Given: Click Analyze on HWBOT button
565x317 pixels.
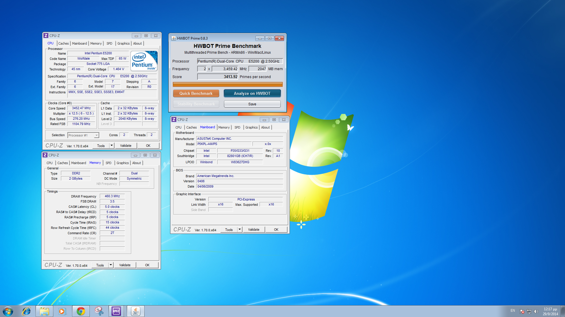Looking at the screenshot, I should [252, 93].
